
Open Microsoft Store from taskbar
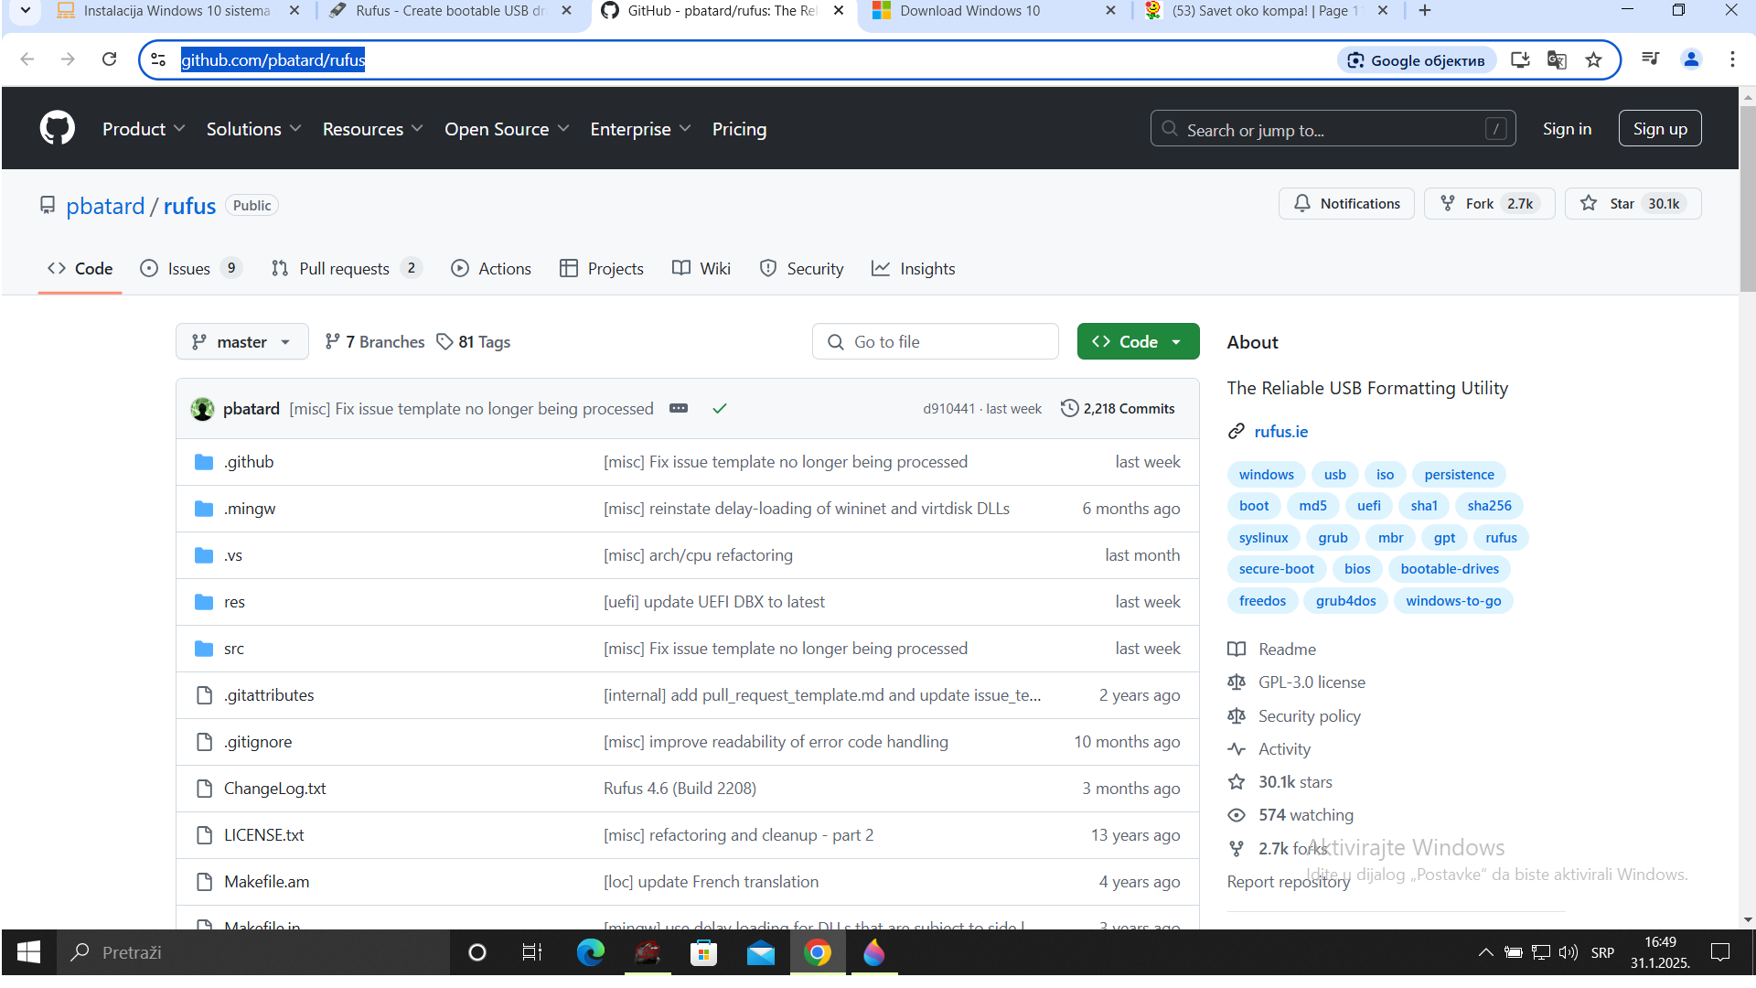pos(703,952)
